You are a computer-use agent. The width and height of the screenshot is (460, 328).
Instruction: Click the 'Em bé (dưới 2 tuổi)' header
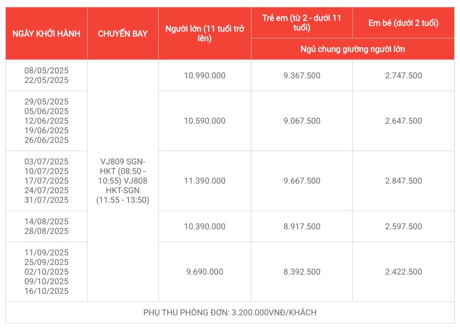tap(404, 23)
